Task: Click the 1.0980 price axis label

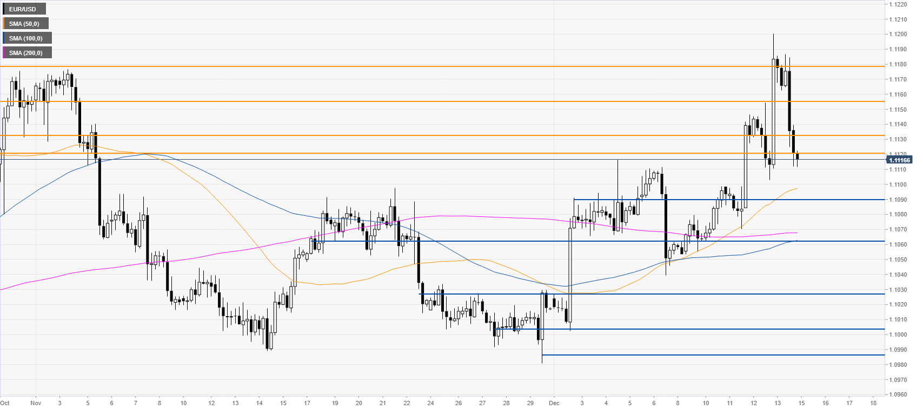Action: [898, 365]
